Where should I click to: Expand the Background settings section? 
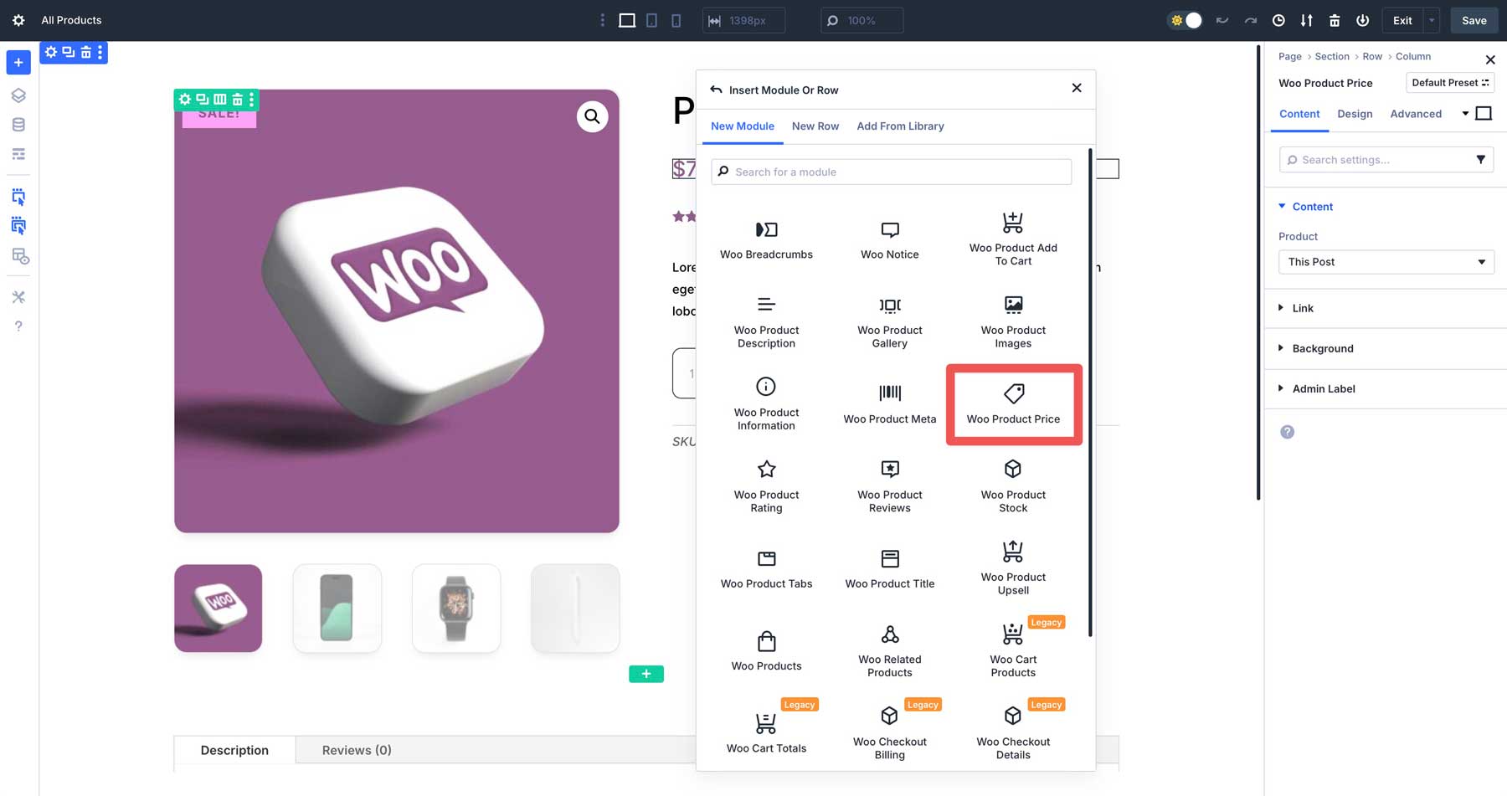[x=1324, y=348]
